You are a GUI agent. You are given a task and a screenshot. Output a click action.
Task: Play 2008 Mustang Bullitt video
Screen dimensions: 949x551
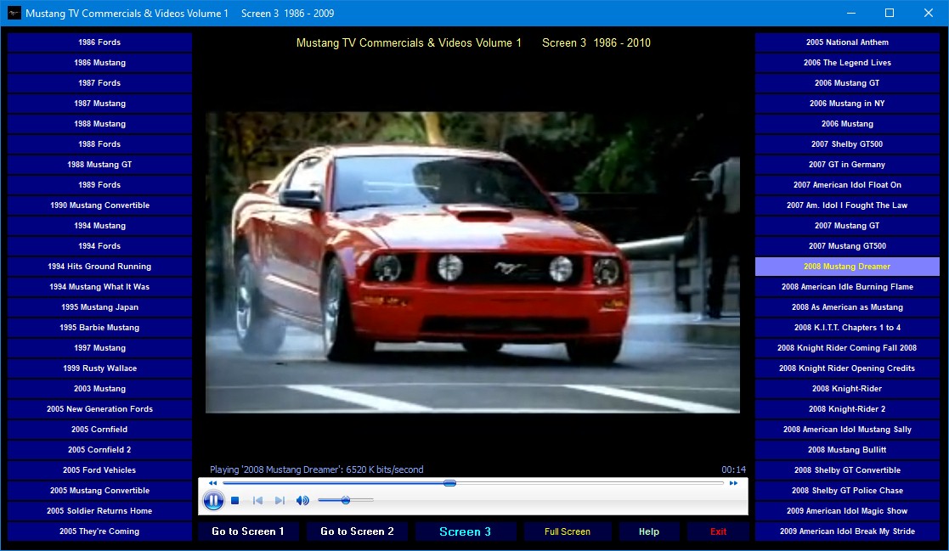coord(847,450)
